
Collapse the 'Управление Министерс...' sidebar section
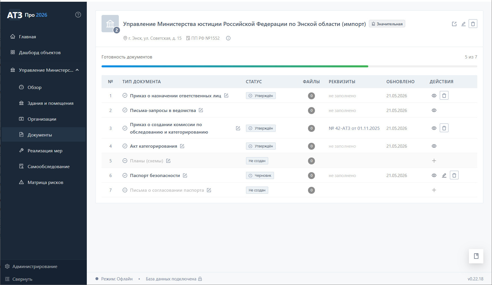(x=44, y=70)
